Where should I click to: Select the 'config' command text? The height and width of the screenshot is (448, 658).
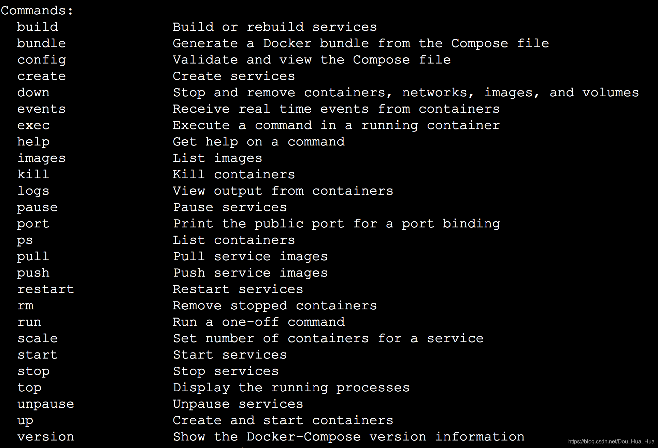point(42,60)
